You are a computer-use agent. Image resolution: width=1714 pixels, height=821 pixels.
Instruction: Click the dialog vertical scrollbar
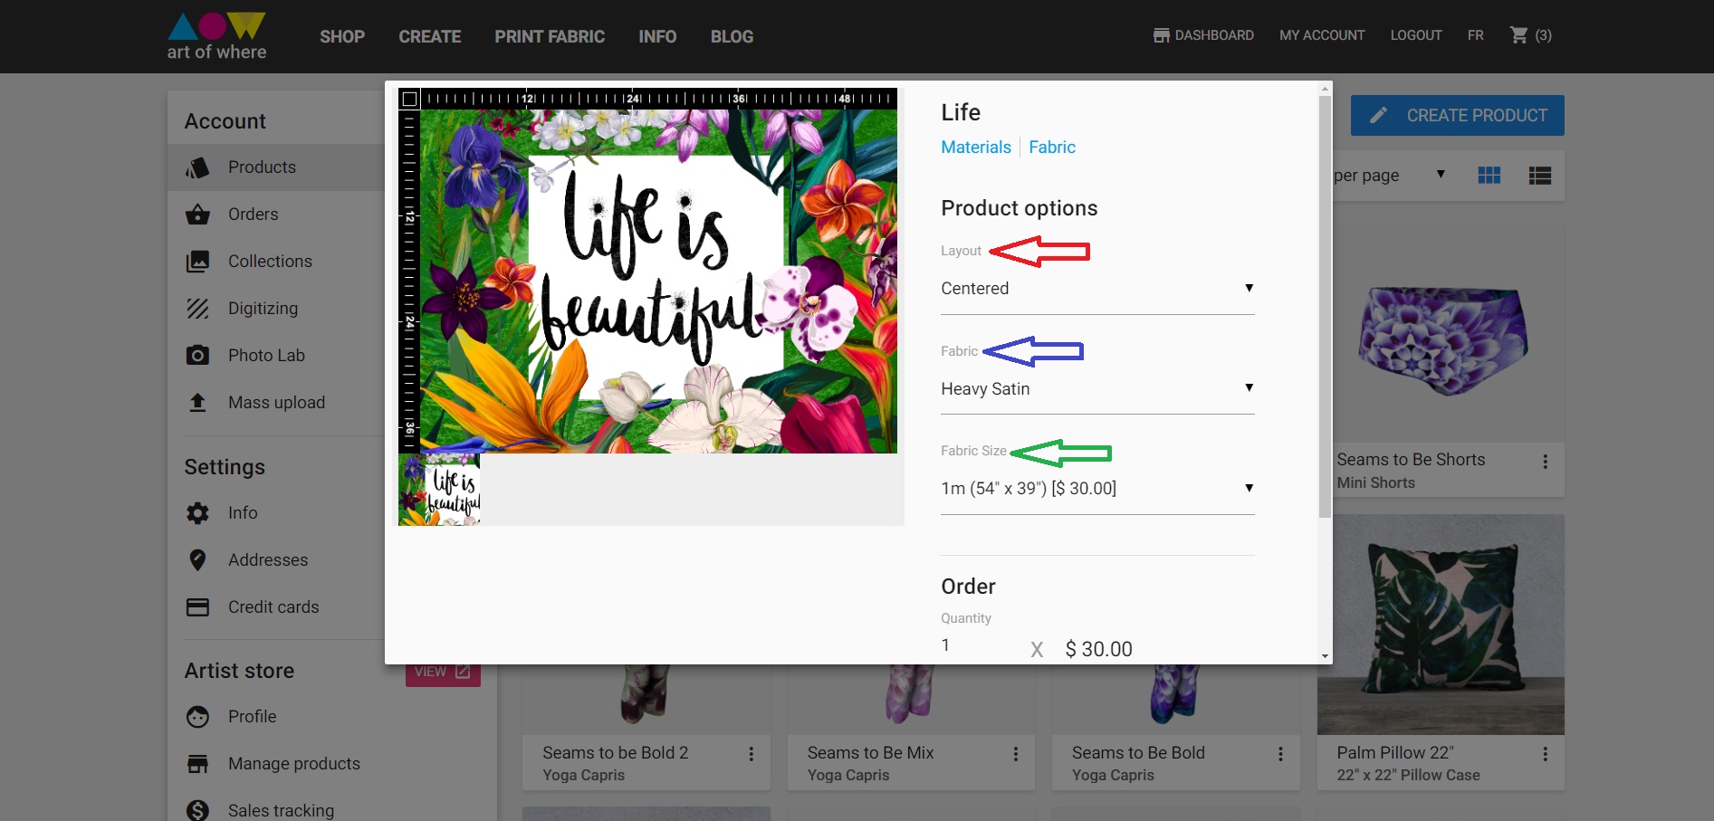click(1325, 308)
